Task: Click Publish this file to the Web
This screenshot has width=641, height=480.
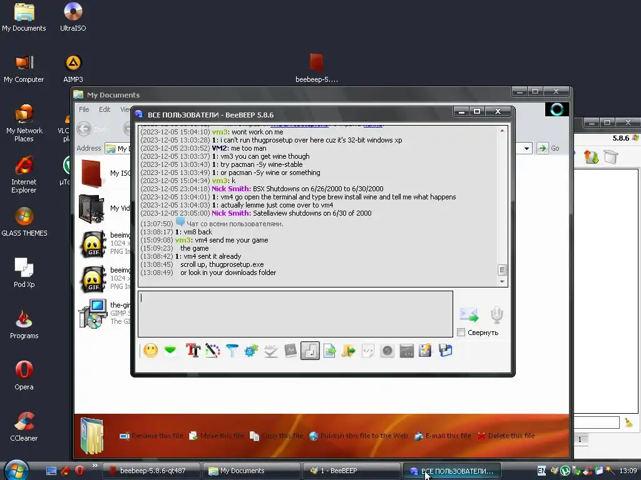Action: [359, 436]
